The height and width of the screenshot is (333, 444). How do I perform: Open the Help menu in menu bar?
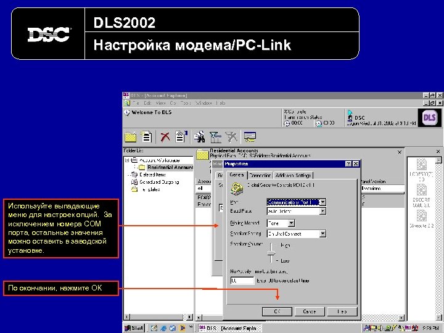coord(221,103)
